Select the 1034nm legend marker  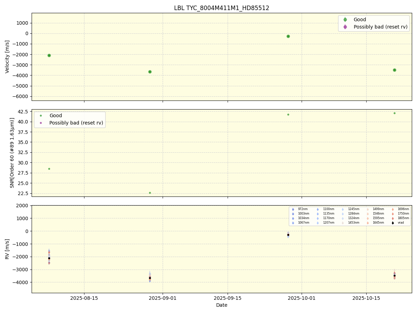[x=293, y=218]
